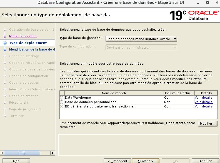
Task: Click the Option de création step
Action: coord(24,96)
